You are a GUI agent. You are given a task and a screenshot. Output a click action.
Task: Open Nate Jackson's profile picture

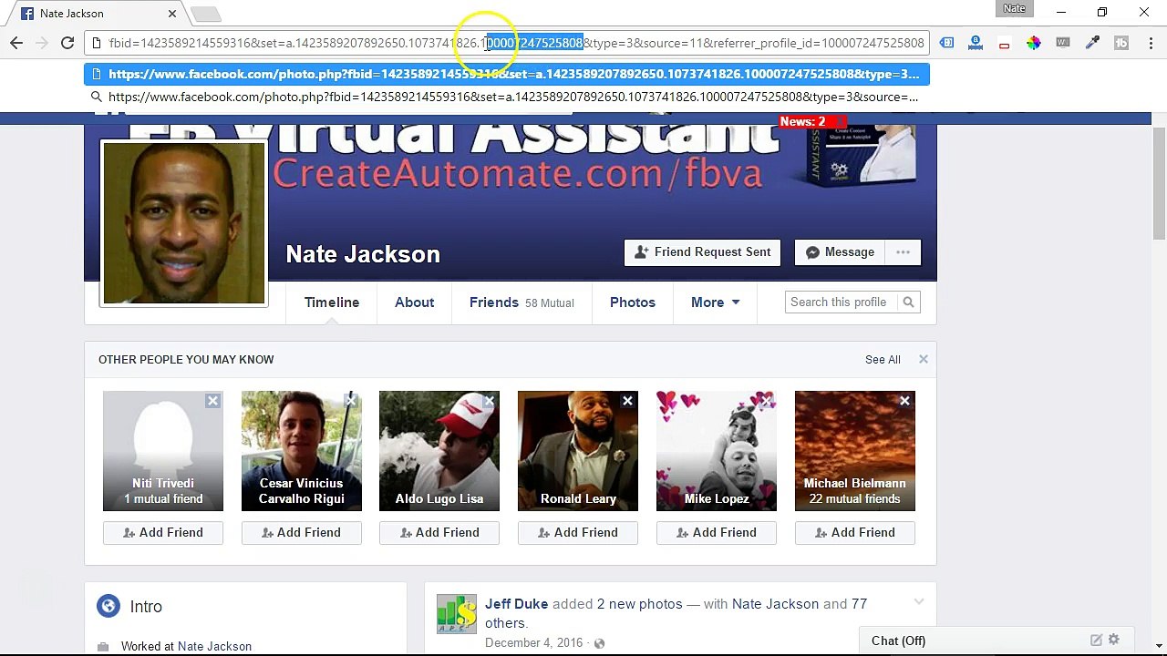[184, 223]
